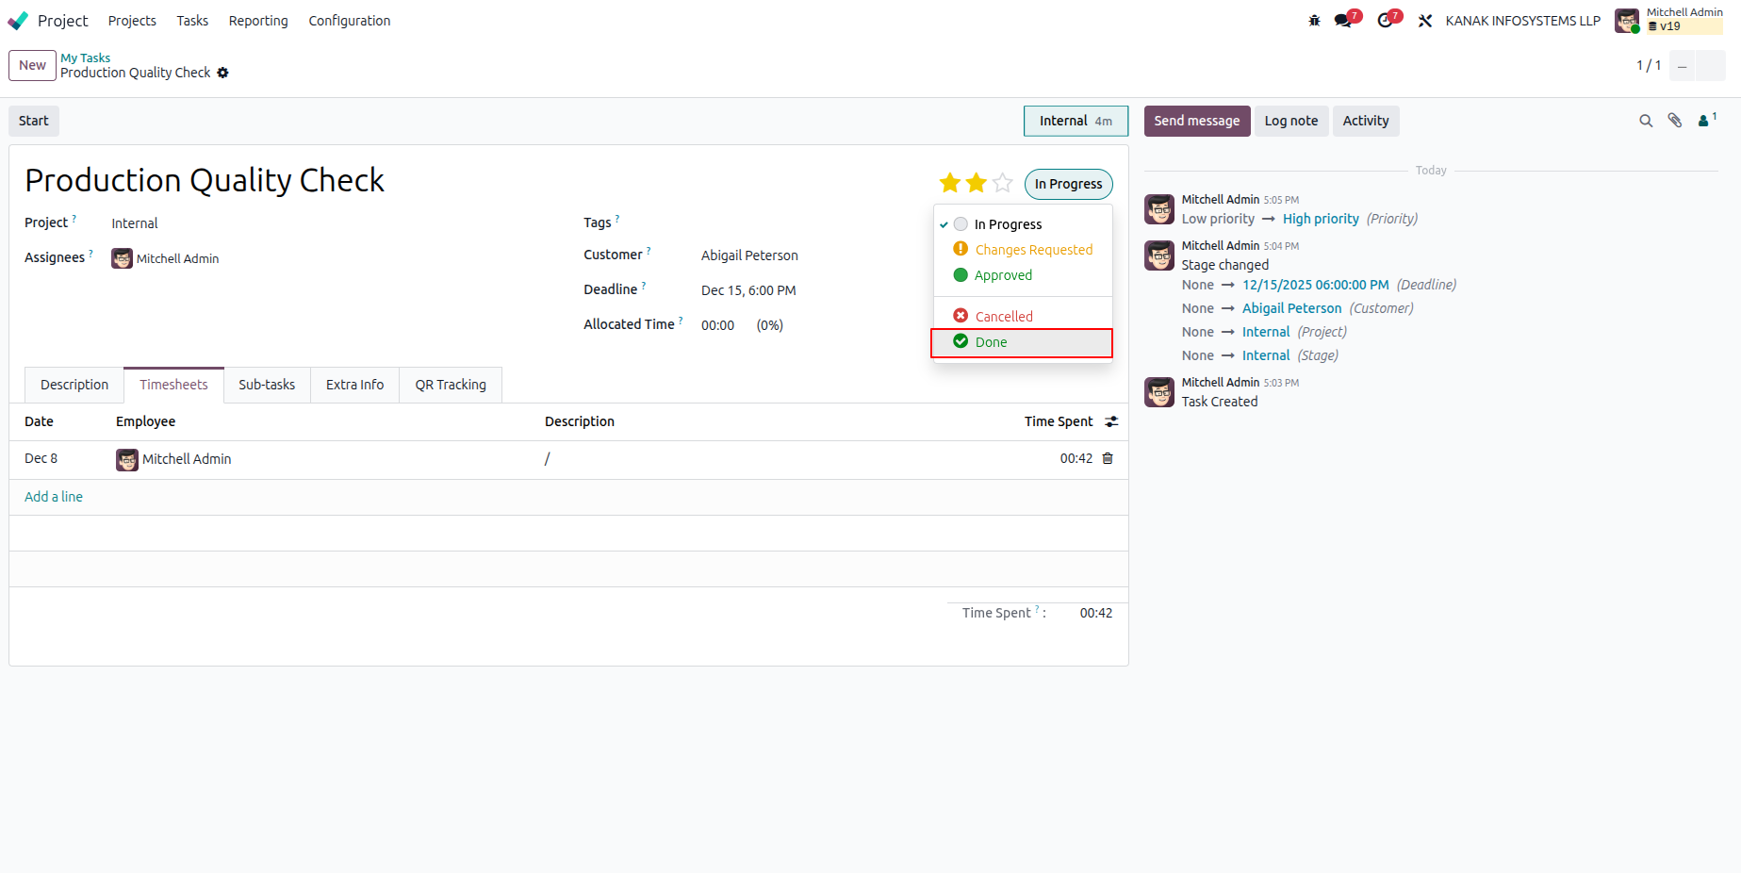Set priority with the third empty star
Viewport: 1741px width, 873px height.
click(x=1003, y=183)
